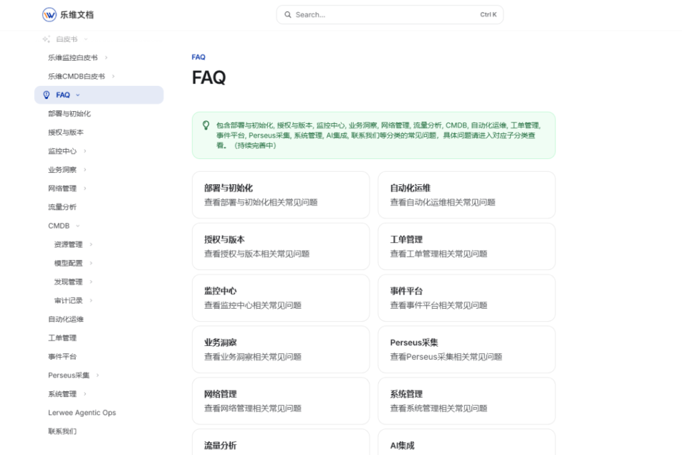Viewport: 682px width, 455px height.
Task: Expand 乐维监控白皮书 chevron
Action: (106, 57)
